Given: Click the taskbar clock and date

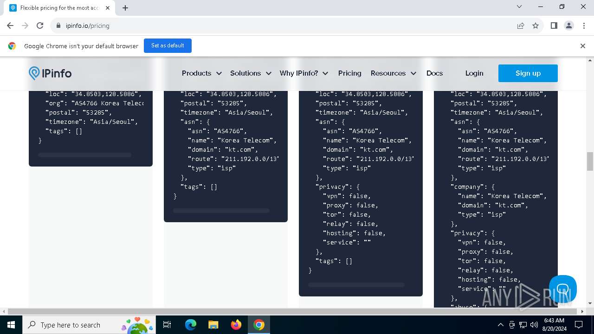Looking at the screenshot, I should (555, 325).
